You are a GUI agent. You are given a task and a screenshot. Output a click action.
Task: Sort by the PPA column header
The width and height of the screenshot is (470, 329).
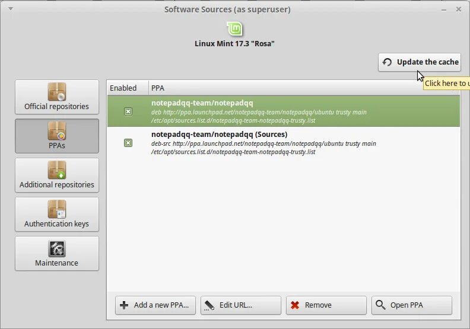[304, 88]
